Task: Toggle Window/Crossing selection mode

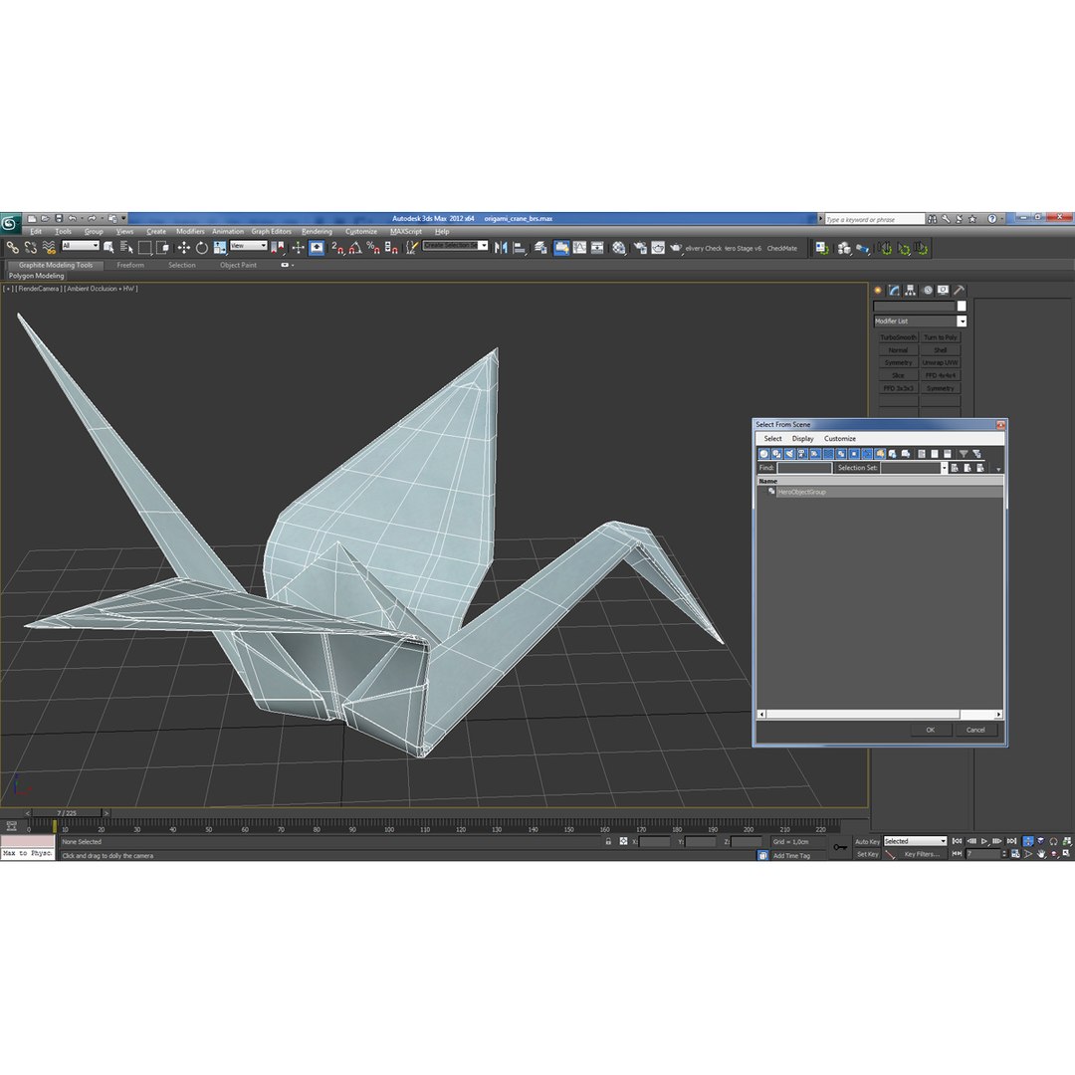Action: (162, 248)
